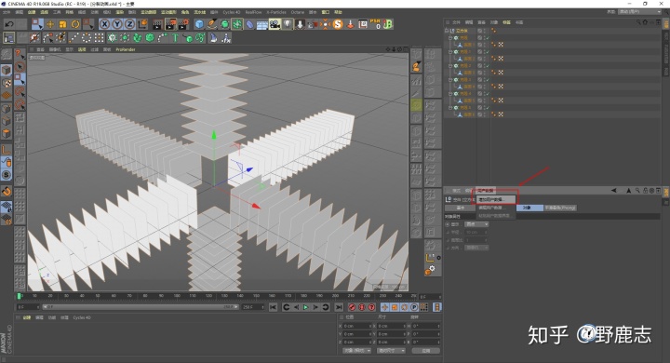Click the MoGraph text T icon
Image resolution: width=670 pixels, height=363 pixels.
click(175, 38)
